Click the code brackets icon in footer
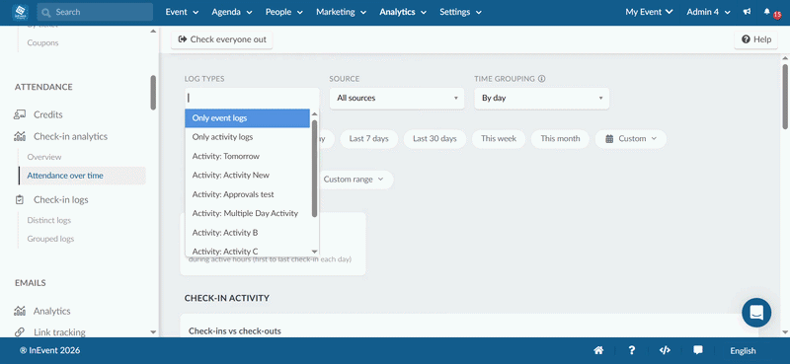The height and width of the screenshot is (364, 790). point(665,350)
